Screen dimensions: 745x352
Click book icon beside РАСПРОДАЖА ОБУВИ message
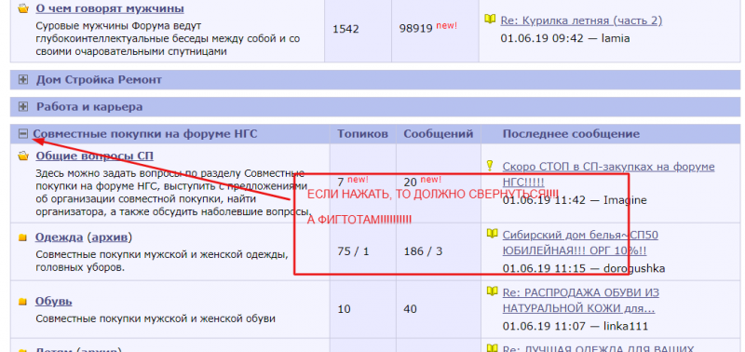493,291
